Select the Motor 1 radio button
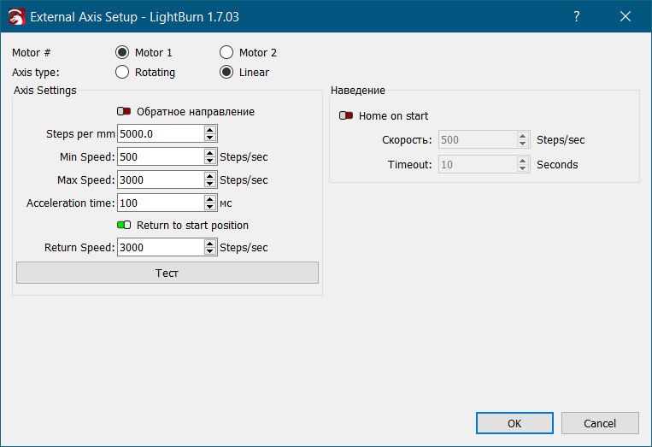 pos(122,52)
